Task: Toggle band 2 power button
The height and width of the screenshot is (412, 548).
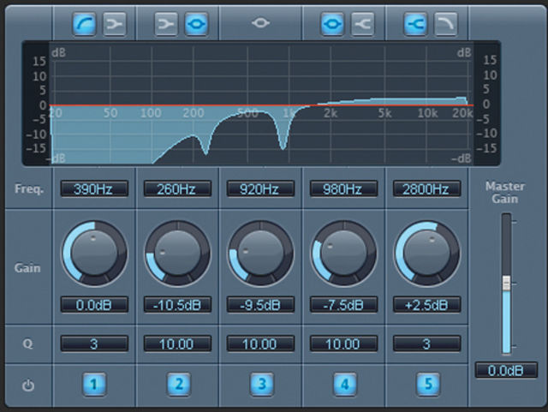Action: [x=178, y=385]
